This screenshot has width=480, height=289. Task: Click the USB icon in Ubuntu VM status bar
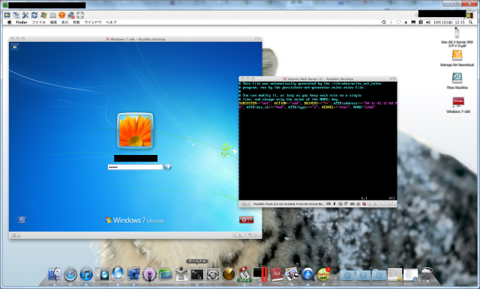point(334,204)
